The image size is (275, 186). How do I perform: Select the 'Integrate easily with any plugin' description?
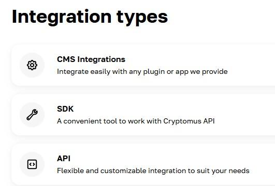[142, 72]
